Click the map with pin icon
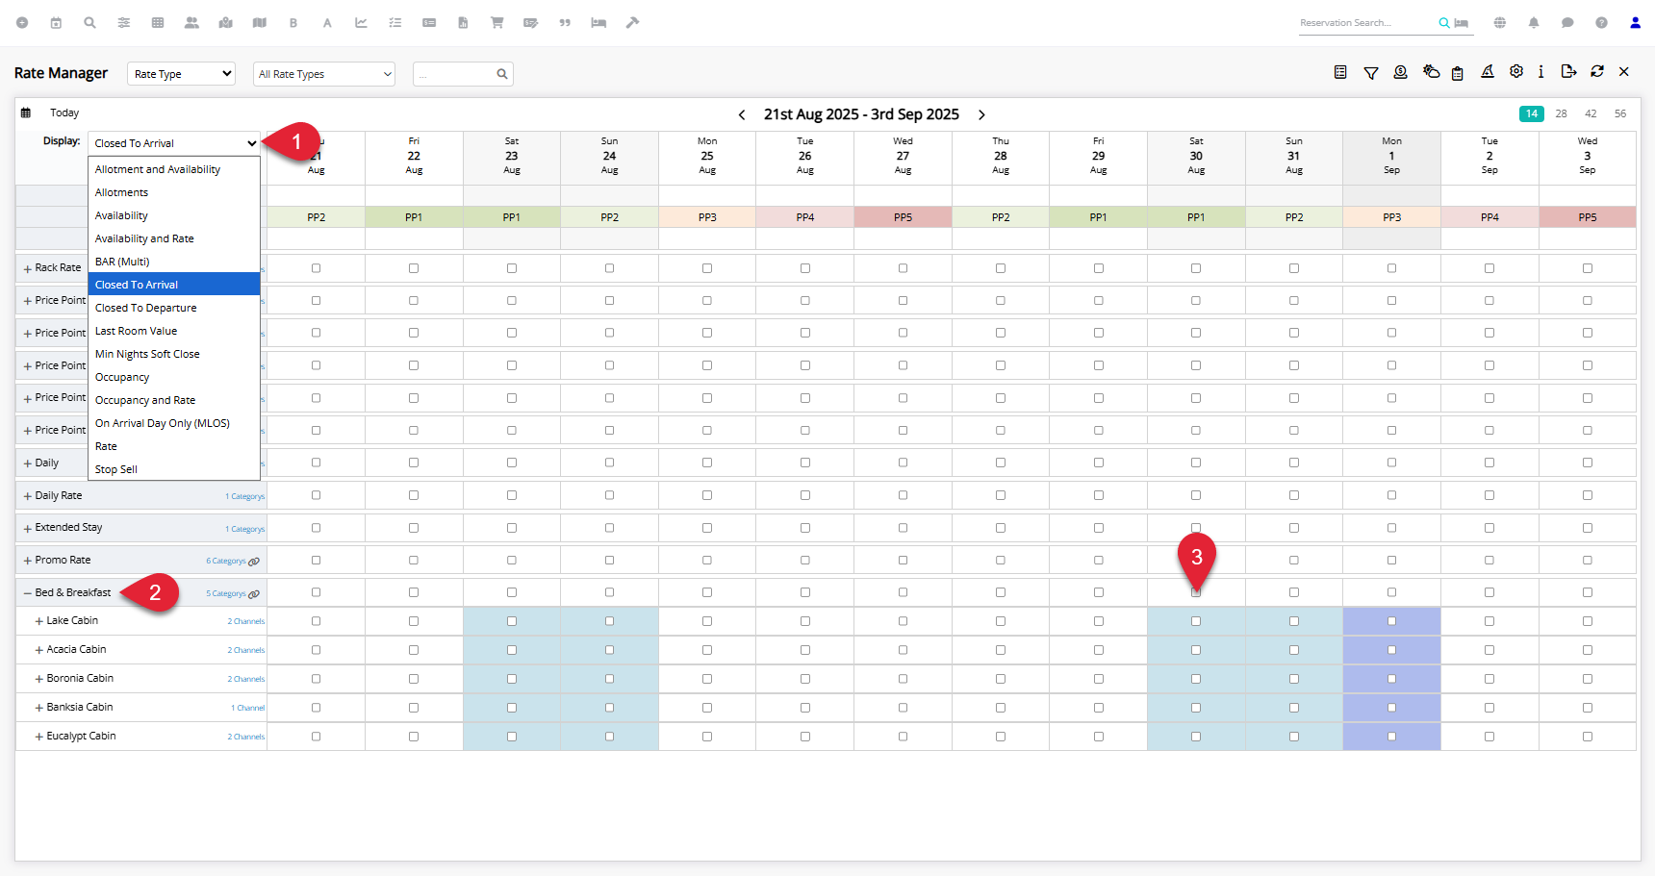 (226, 23)
